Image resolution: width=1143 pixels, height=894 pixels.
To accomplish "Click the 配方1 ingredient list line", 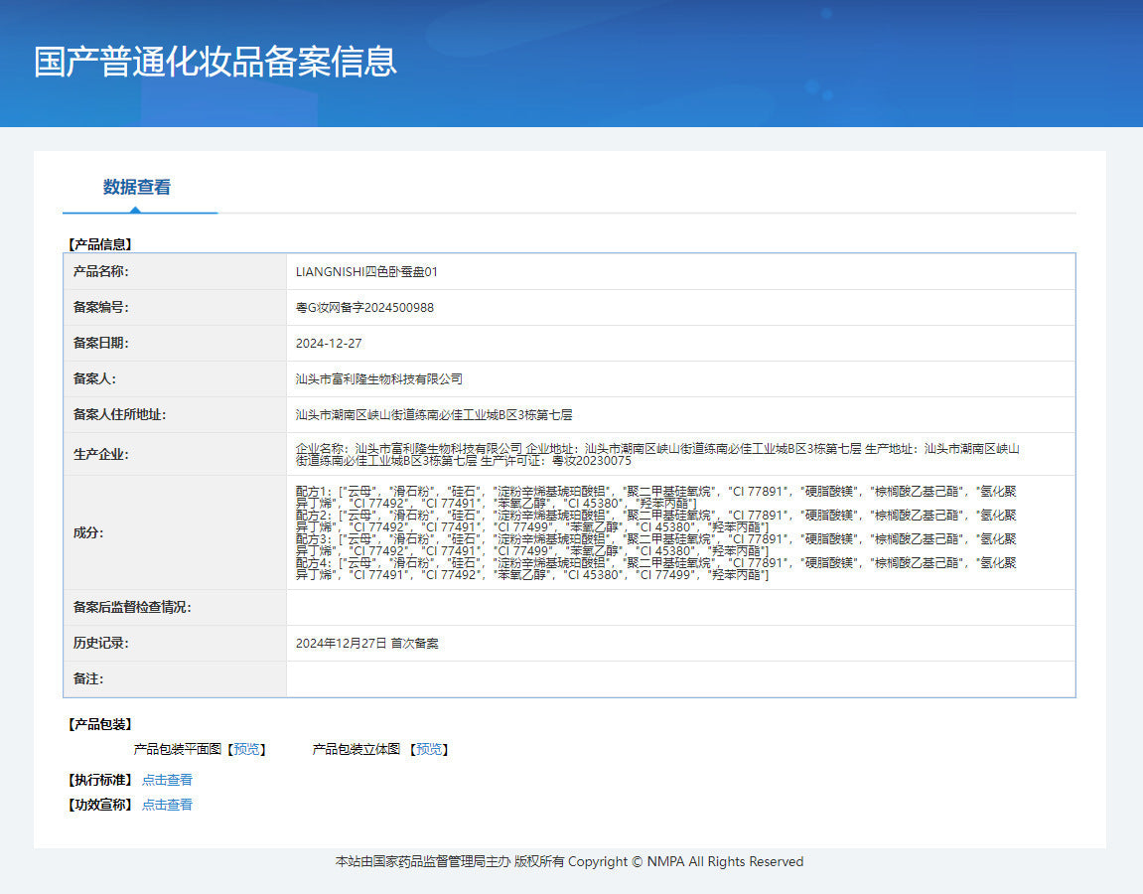I will point(655,491).
